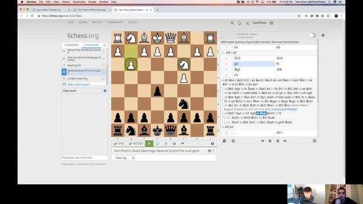Screen dimensions: 363x204
Task: Open the WATCH menu on lichess
Action: 97,23
